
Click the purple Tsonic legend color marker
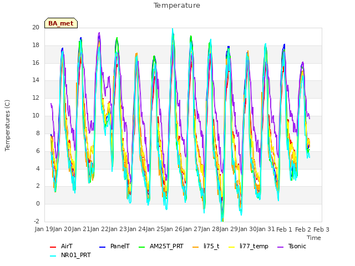[280, 247]
